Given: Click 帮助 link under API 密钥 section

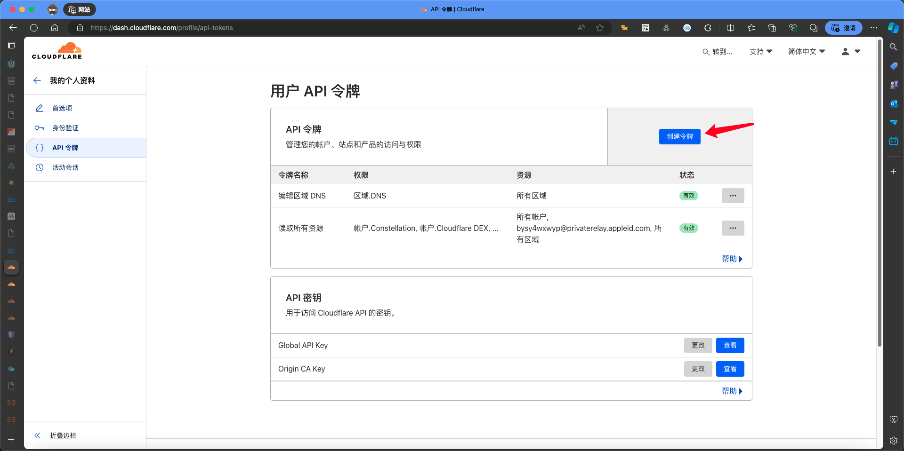Looking at the screenshot, I should click(732, 391).
